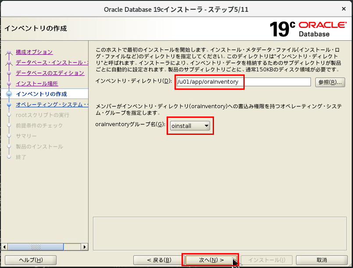Viewport: 353px width, 268px height.
Task: Open the 構成オプション step link
Action: (x=34, y=52)
